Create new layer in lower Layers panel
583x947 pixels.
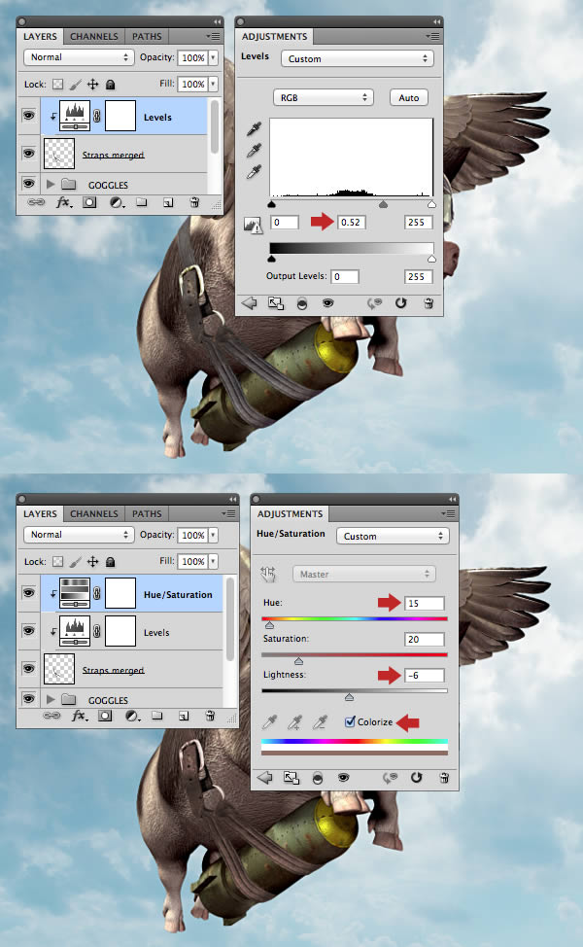(x=184, y=717)
